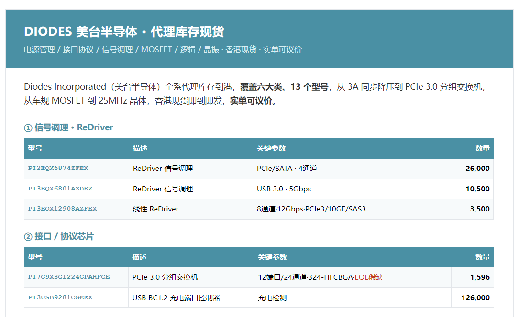Click the quantity 126,000
The image size is (519, 317).
[475, 298]
